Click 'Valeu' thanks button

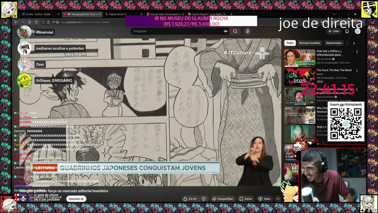264,199
